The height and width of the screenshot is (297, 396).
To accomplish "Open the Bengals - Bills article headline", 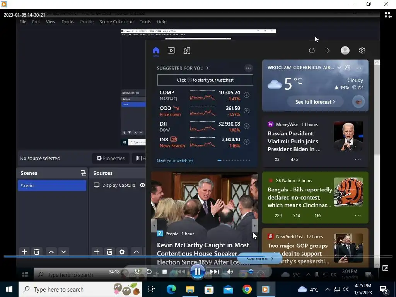I will pyautogui.click(x=300, y=198).
